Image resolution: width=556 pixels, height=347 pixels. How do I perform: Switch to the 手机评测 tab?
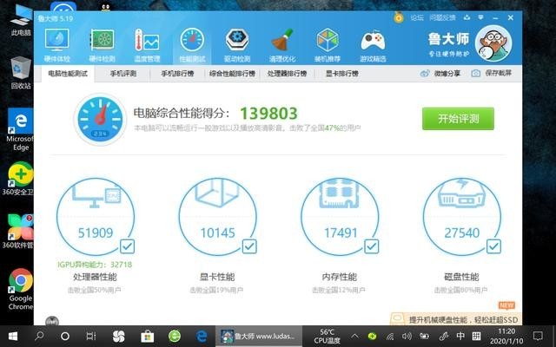[x=123, y=74]
